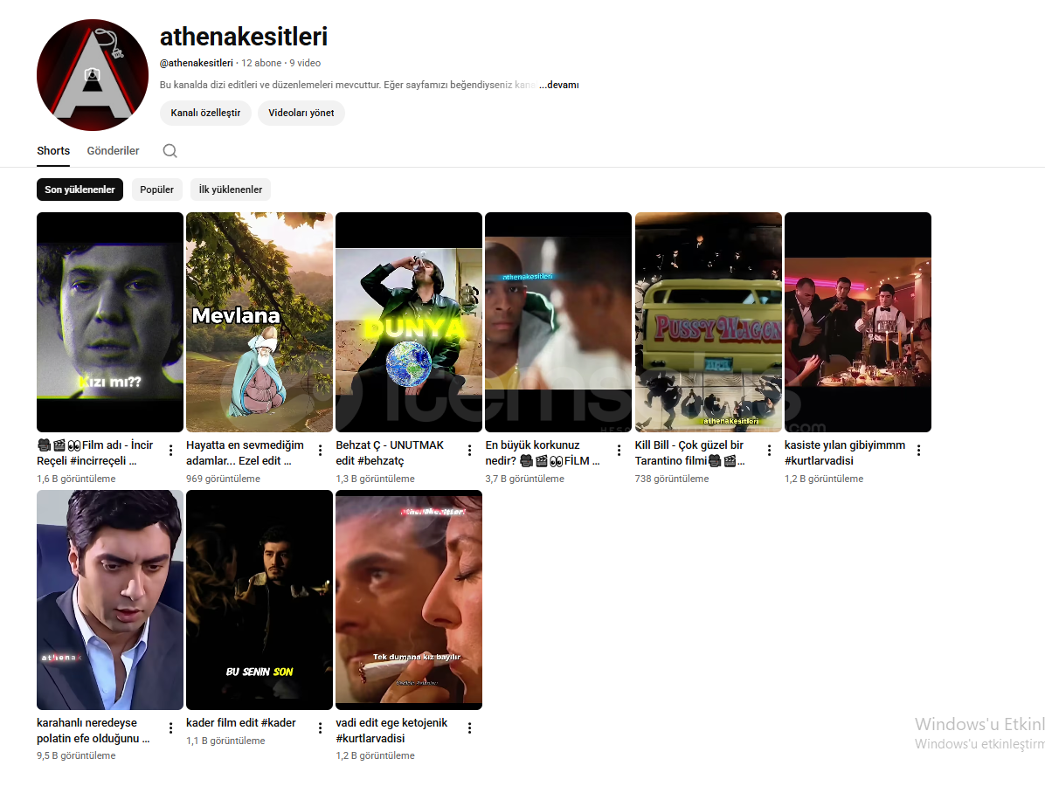1045x786 pixels.
Task: Click the Kanalı özelleştir button
Action: pyautogui.click(x=205, y=113)
